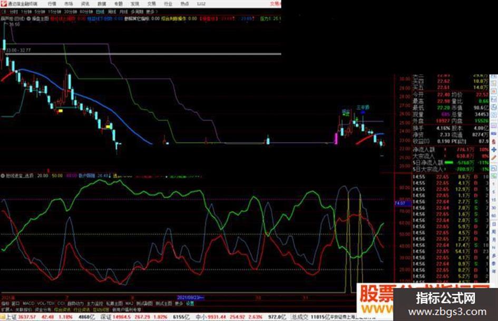Expand 更多 indicators in bottom bar

click(179, 304)
